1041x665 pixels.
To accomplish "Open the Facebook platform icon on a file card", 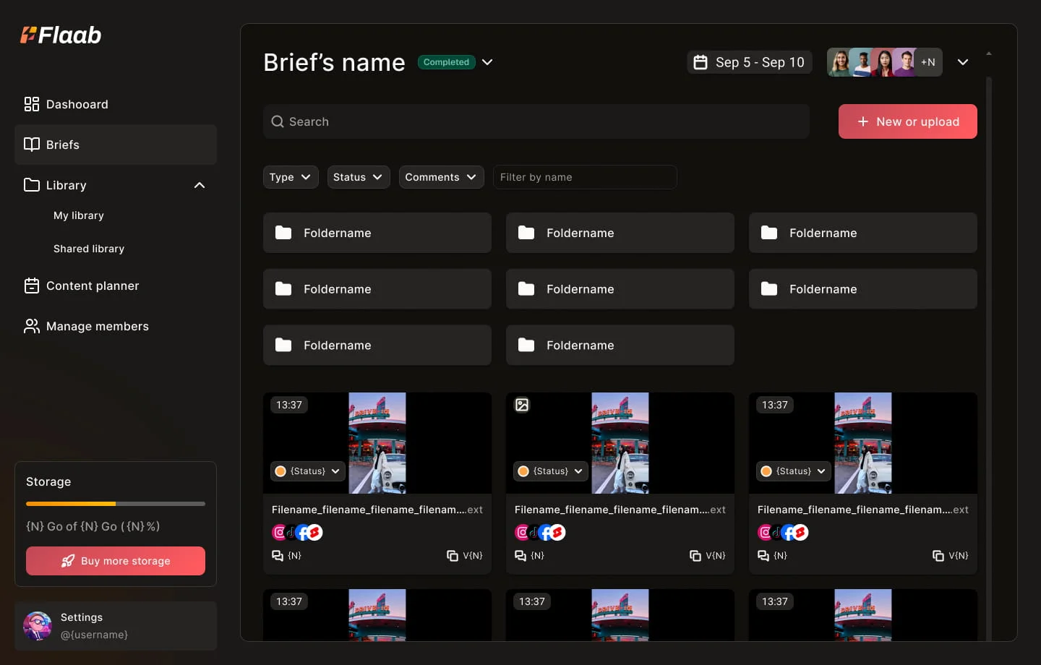I will tap(302, 533).
